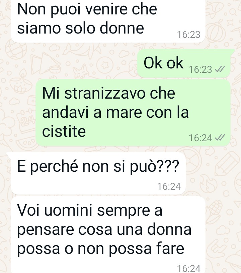Viewport: 241px width, 273px height.
Task: Click the word "stranizzavo"
Action: 105,93
